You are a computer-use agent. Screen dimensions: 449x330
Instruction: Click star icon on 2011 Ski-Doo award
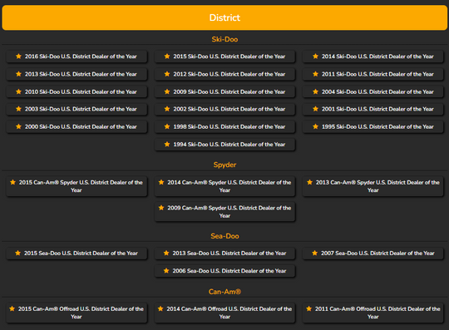coord(315,74)
